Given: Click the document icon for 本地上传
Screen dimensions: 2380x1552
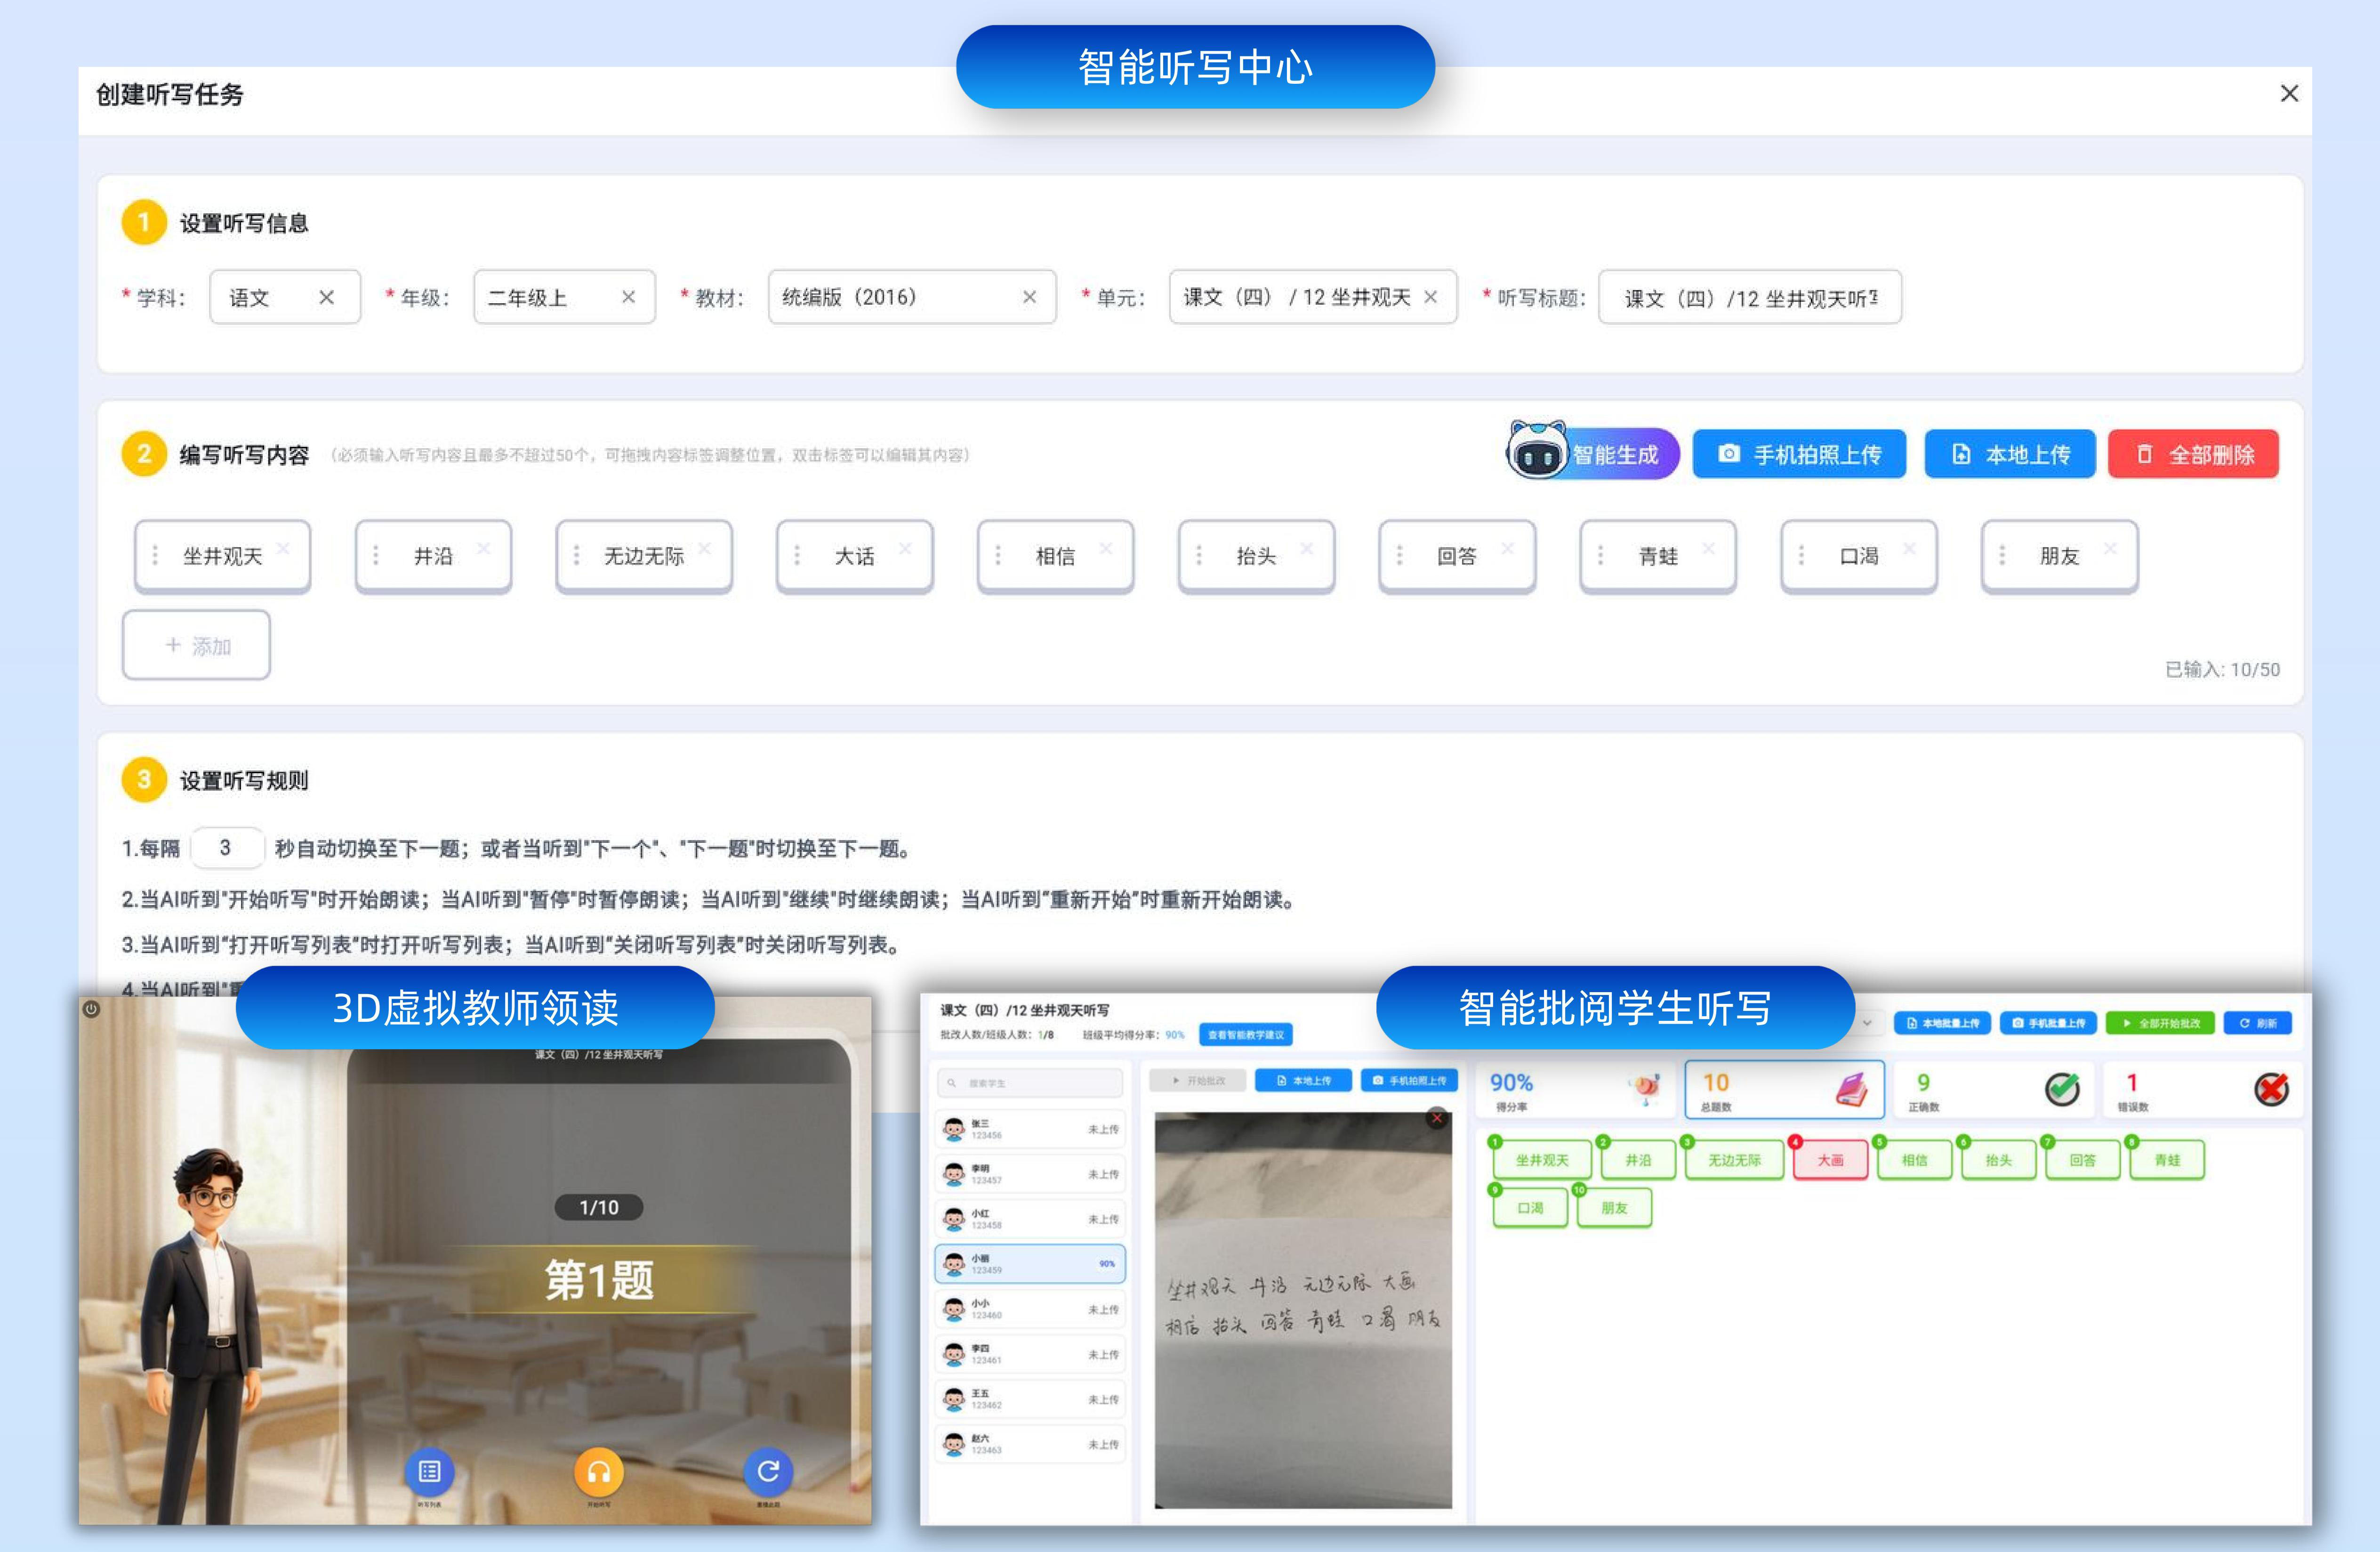Looking at the screenshot, I should [1961, 454].
